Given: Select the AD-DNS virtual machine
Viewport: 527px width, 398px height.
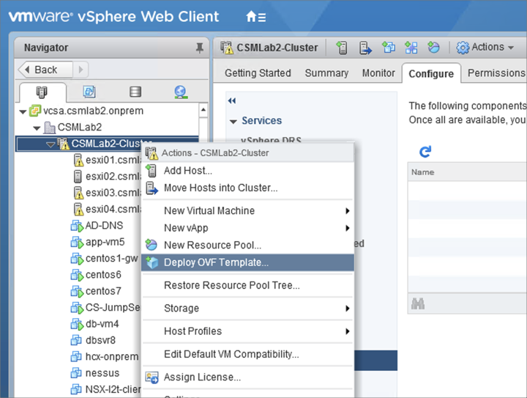Looking at the screenshot, I should pyautogui.click(x=97, y=226).
